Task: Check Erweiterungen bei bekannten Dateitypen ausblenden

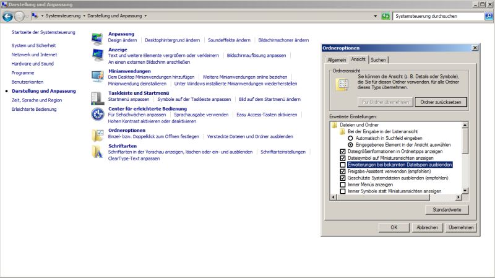Action: [343, 165]
